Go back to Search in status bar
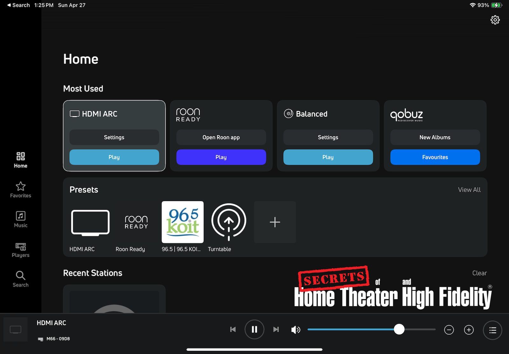 pos(18,5)
